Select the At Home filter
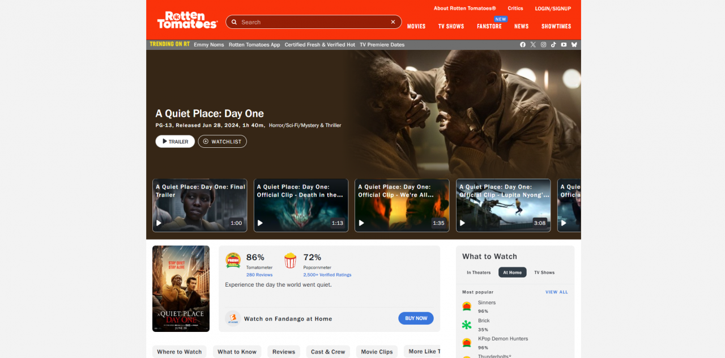725x358 pixels. tap(513, 272)
